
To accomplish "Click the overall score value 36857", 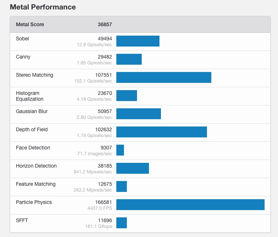I will pos(105,25).
